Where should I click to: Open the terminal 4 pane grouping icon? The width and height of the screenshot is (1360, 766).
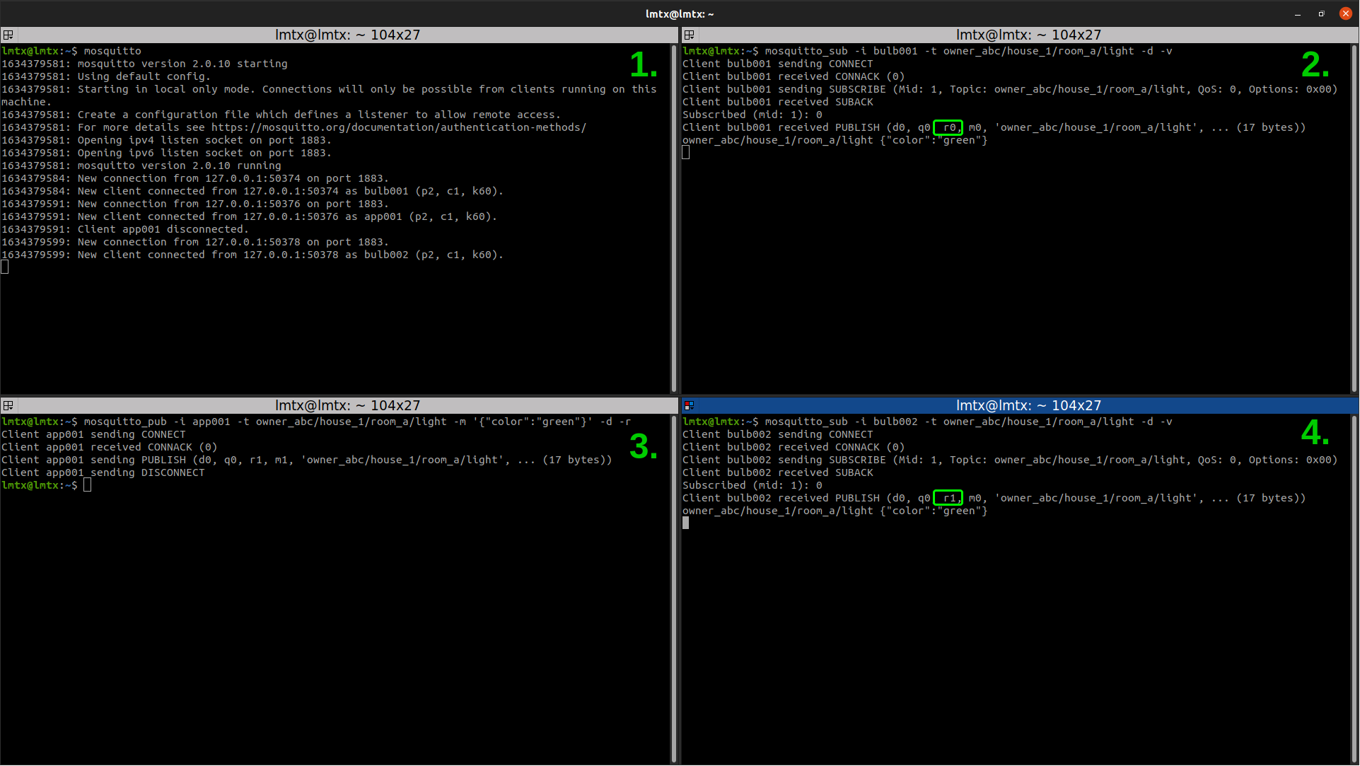[690, 405]
